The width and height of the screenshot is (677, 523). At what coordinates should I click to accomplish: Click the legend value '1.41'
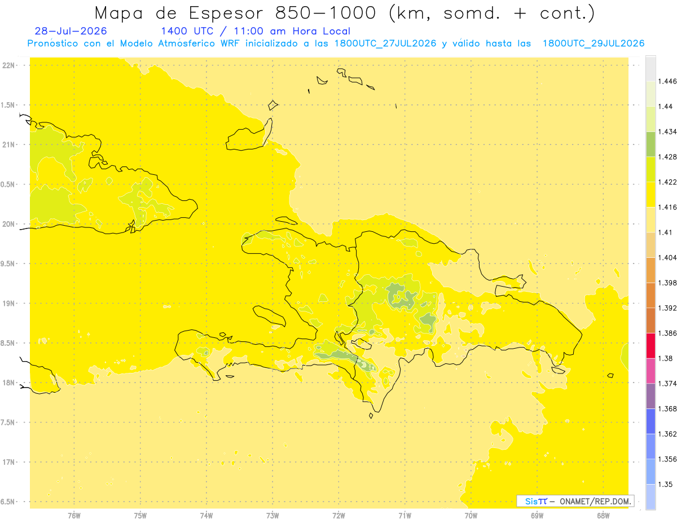click(x=666, y=232)
